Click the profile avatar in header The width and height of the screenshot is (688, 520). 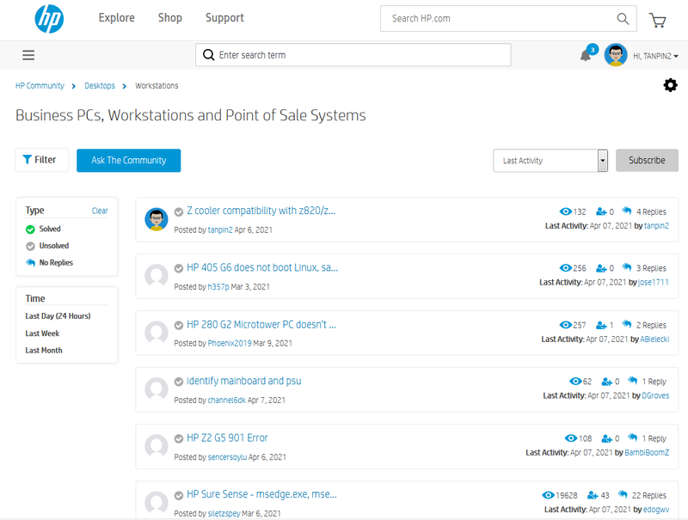tap(616, 56)
